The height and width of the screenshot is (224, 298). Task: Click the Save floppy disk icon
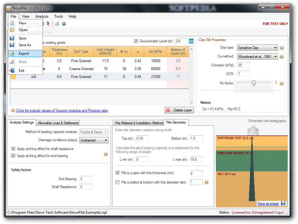pos(12,38)
